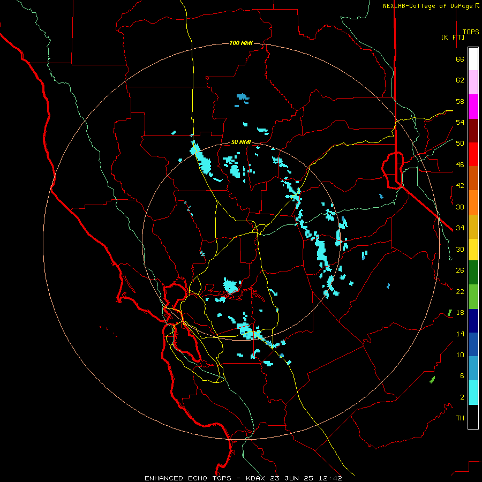Click the dark red 54 legend swatch
The image size is (482, 482).
coord(473,131)
